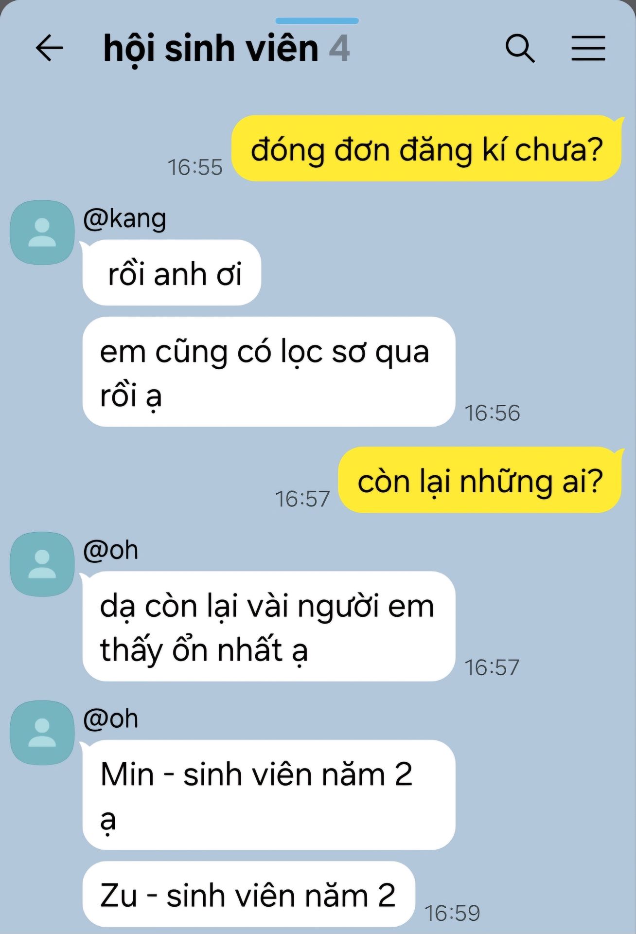This screenshot has width=636, height=934.
Task: Tap the 16:59 timestamp
Action: pyautogui.click(x=452, y=913)
